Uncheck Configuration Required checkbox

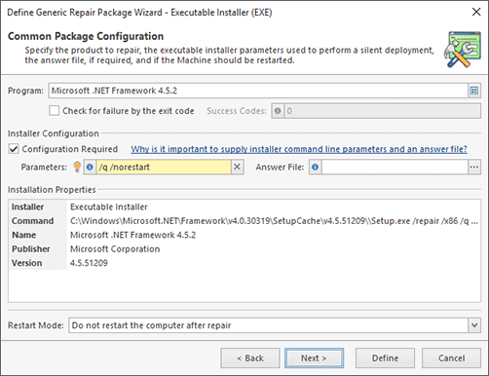pyautogui.click(x=14, y=149)
